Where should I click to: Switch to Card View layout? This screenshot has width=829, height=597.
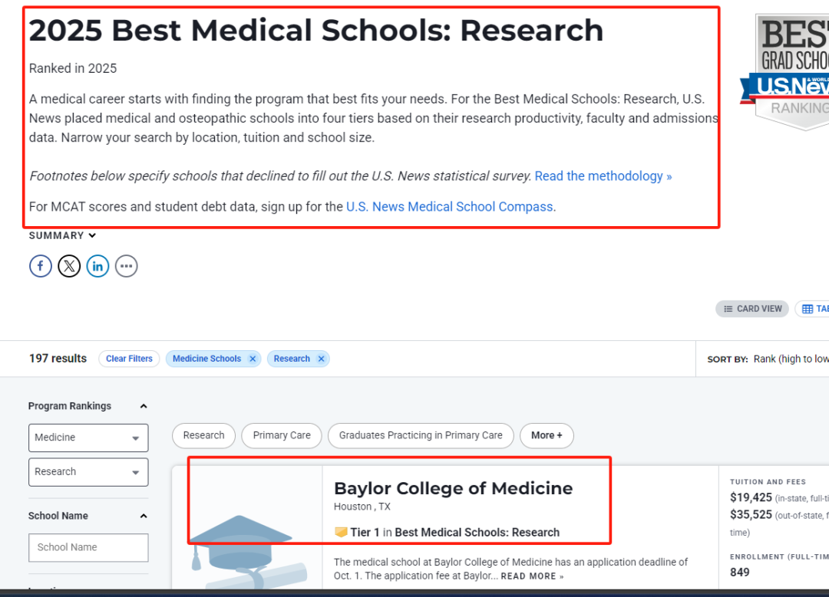(751, 309)
